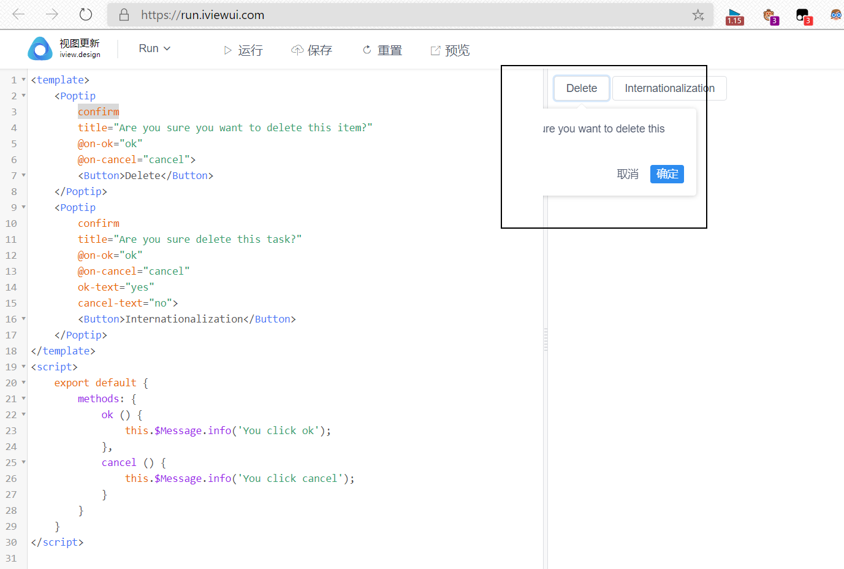Open the extension with 1.15 badge
Image resolution: width=844 pixels, height=569 pixels.
[734, 17]
